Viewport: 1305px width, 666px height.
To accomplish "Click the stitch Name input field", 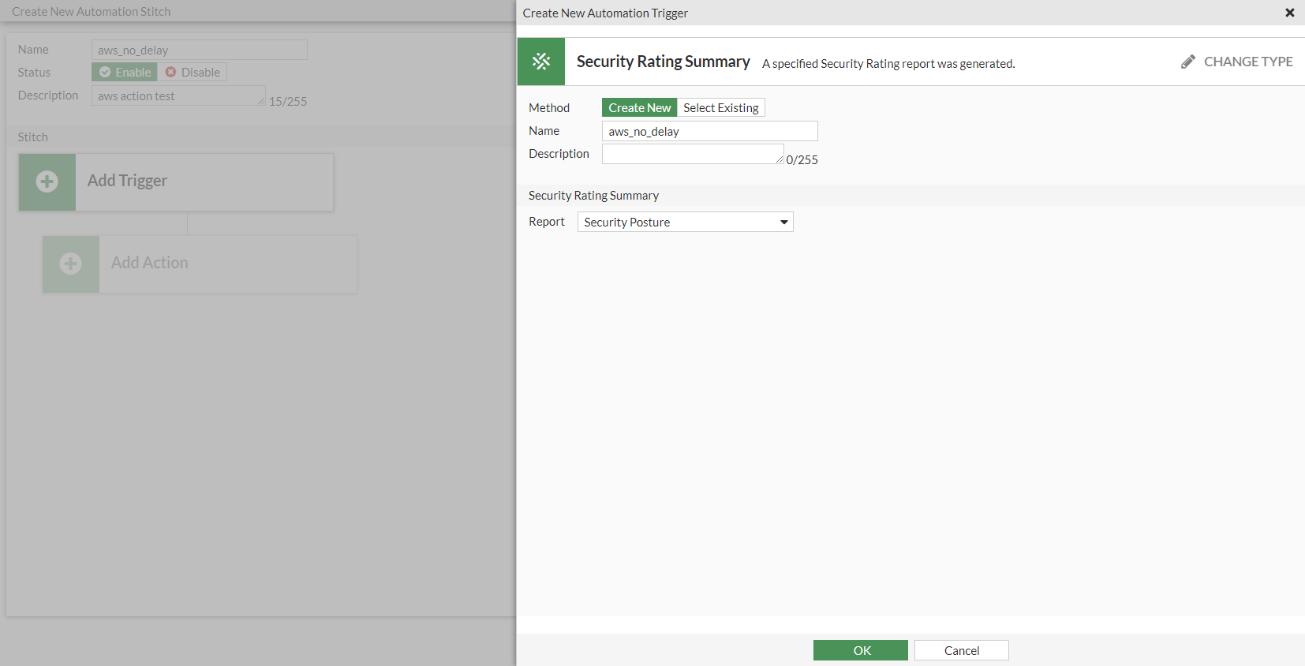I will tap(199, 50).
